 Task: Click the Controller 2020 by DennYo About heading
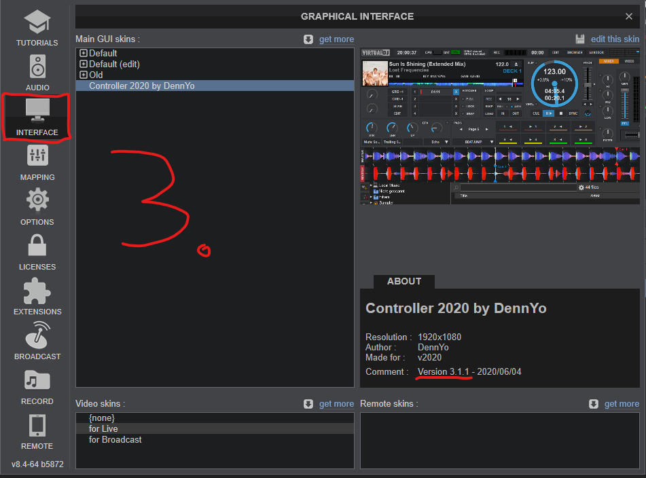[456, 308]
